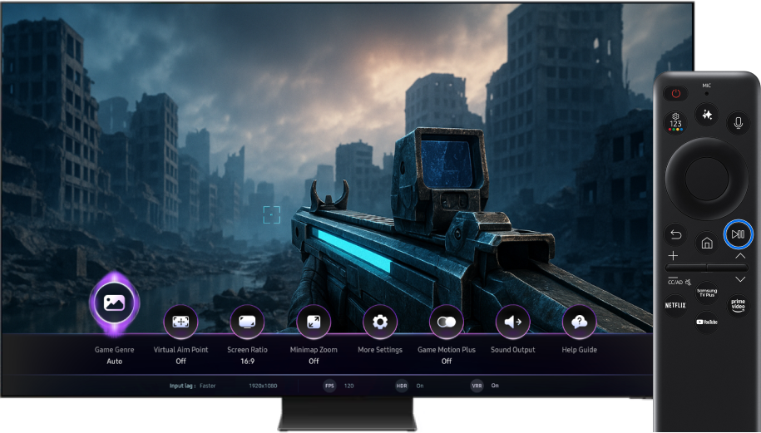Open the Help Guide icon
This screenshot has height=433, width=761.
click(580, 322)
